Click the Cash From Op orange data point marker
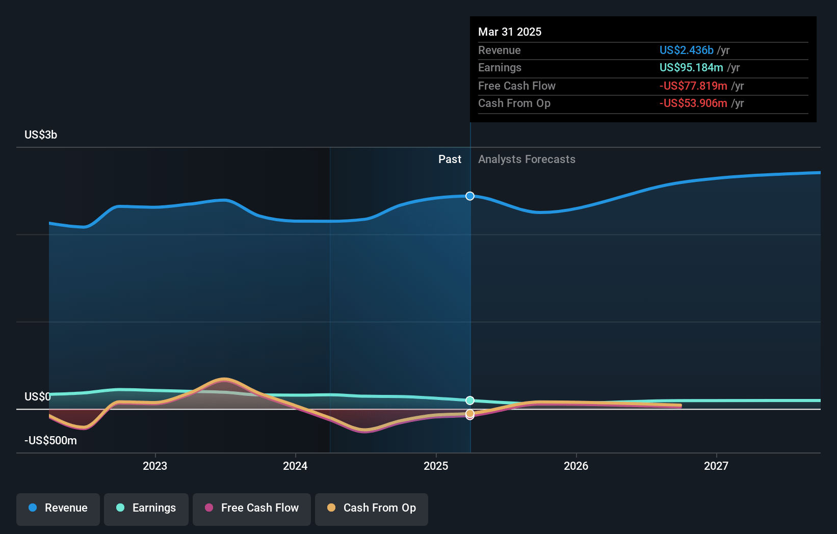The width and height of the screenshot is (837, 534). [x=470, y=413]
